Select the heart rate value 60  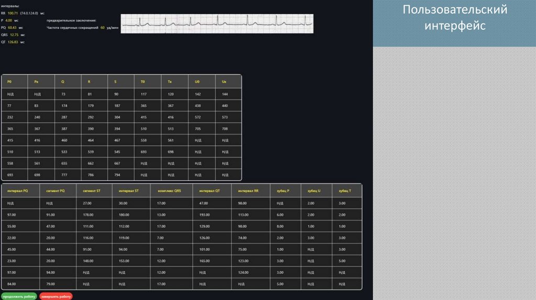(x=103, y=28)
